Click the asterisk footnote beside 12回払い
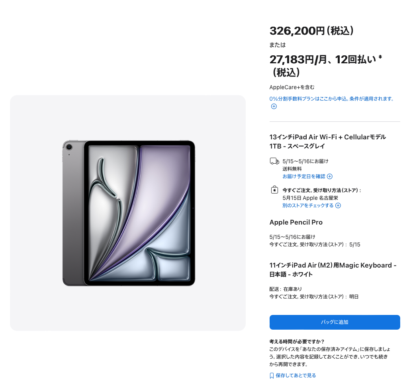The image size is (405, 385). pyautogui.click(x=380, y=57)
